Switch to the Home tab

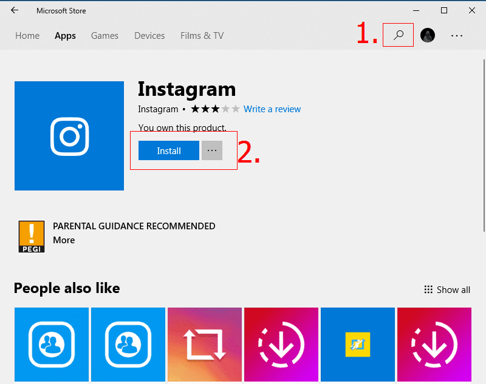[x=27, y=36]
